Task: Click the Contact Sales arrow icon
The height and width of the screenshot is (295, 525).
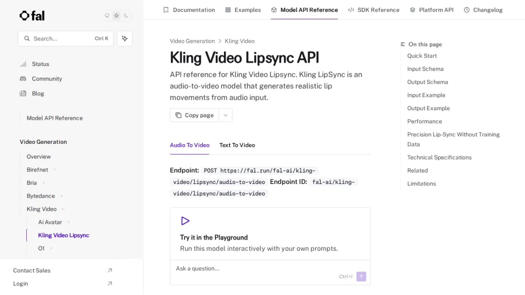Action: [110, 271]
